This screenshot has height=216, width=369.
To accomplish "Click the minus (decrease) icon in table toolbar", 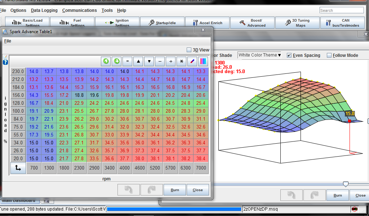I will 160,61.
